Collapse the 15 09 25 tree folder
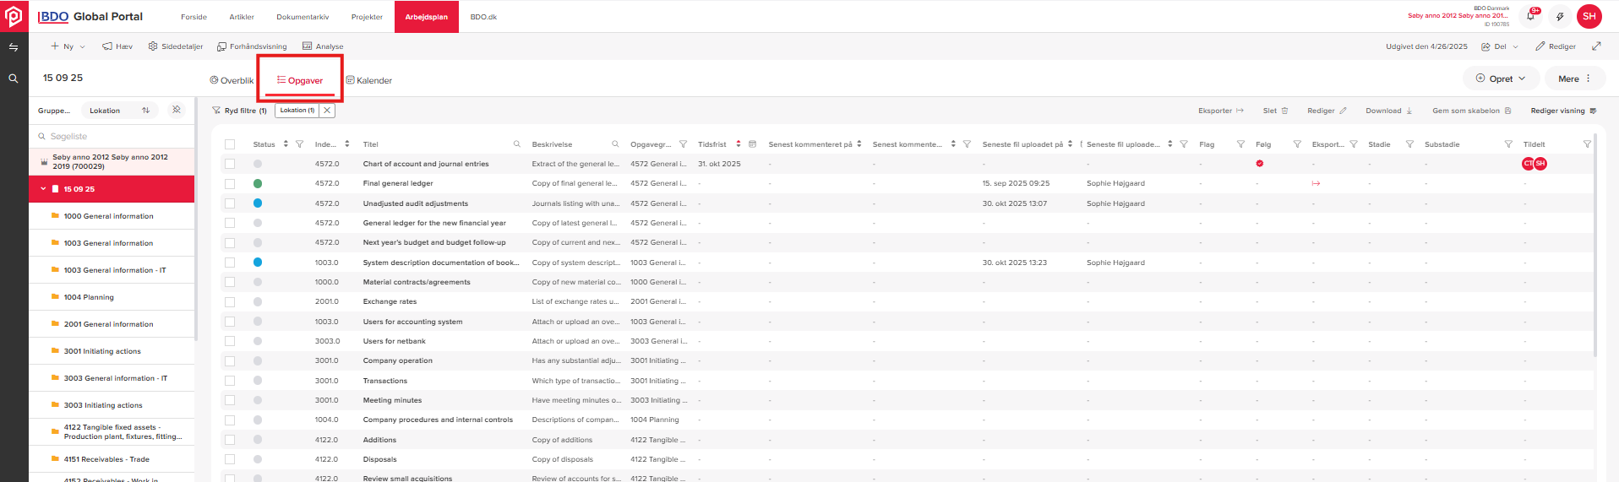Image resolution: width=1619 pixels, height=482 pixels. 43,189
